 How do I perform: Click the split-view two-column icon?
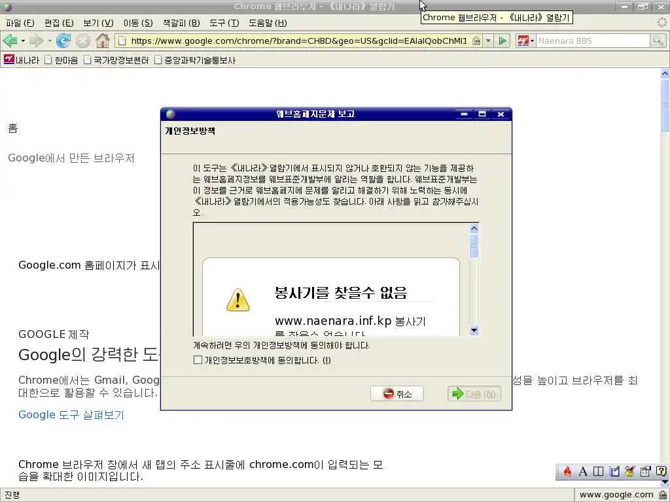pos(598,471)
